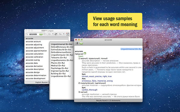
Task: Select 'accurate approximation' in the word list
Action: (36, 51)
